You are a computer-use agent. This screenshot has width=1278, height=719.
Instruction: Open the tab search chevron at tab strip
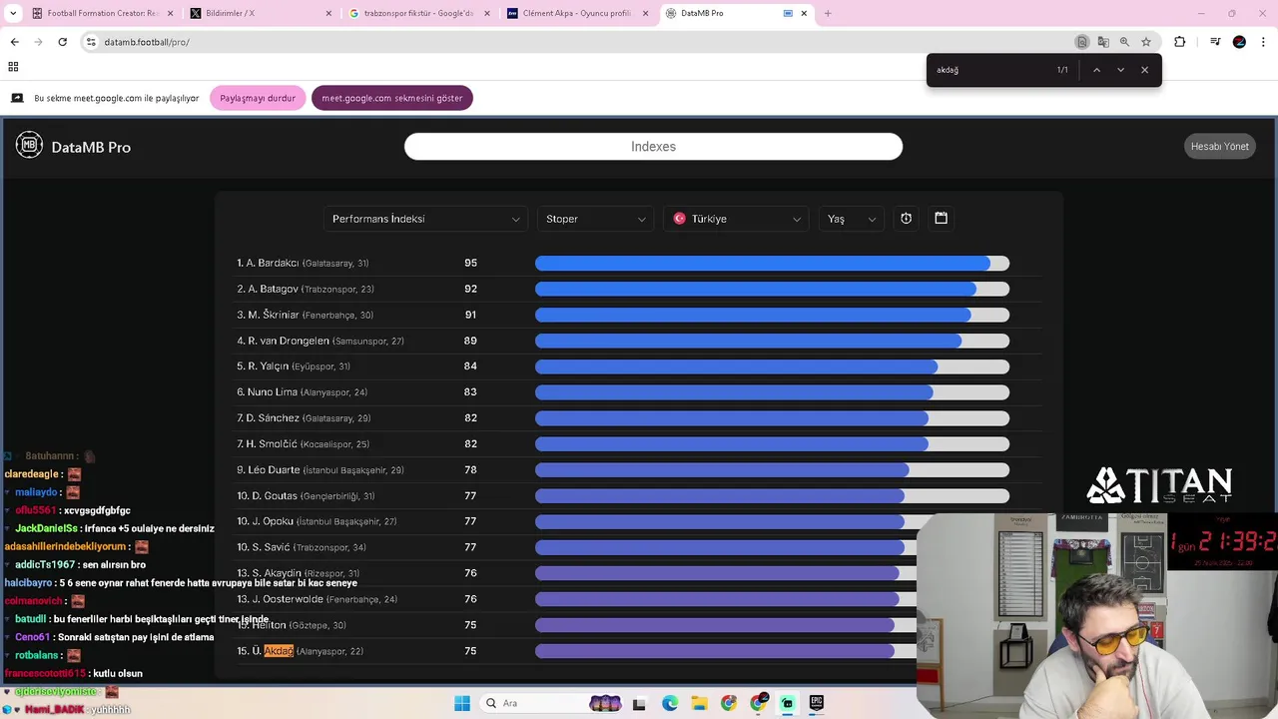(x=13, y=13)
